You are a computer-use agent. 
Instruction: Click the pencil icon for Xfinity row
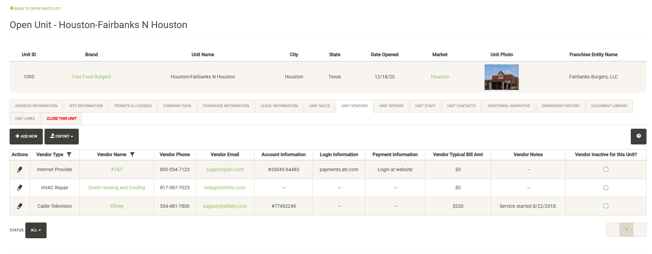[20, 206]
